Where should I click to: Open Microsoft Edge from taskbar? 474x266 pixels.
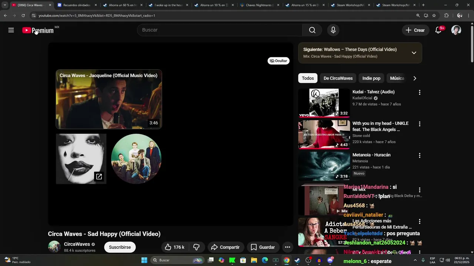click(265, 260)
